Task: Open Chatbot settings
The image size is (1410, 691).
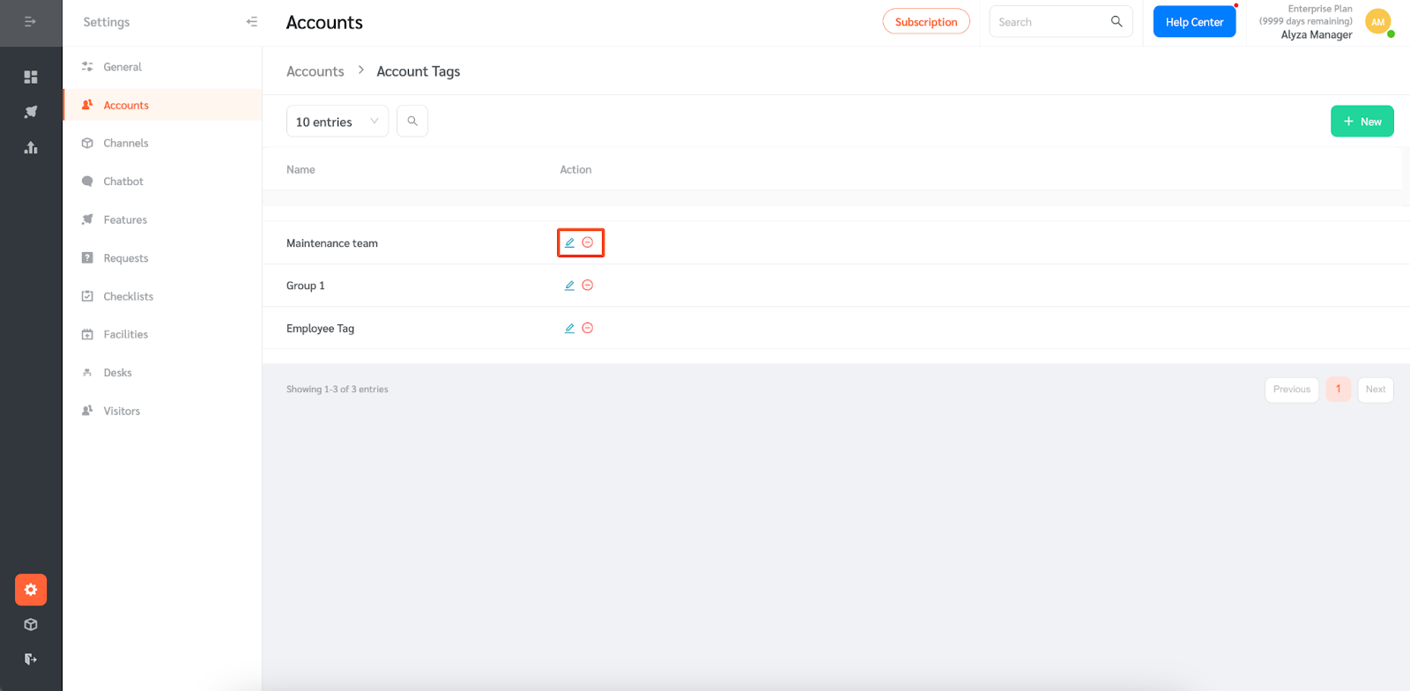Action: tap(162, 182)
